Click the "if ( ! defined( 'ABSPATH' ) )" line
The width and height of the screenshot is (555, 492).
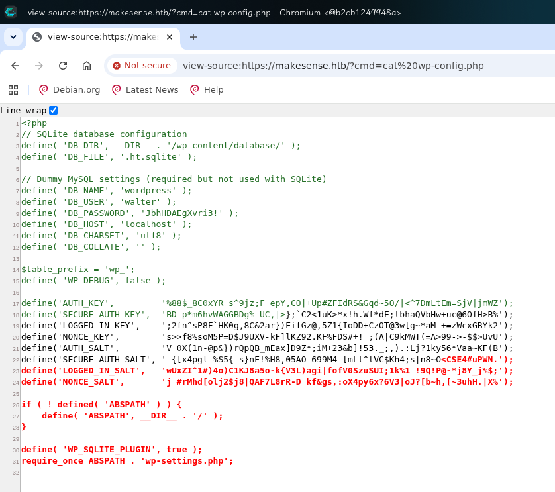(x=101, y=405)
